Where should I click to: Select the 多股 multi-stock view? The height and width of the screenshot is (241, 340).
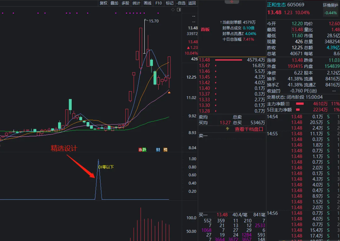pyautogui.click(x=125, y=3)
